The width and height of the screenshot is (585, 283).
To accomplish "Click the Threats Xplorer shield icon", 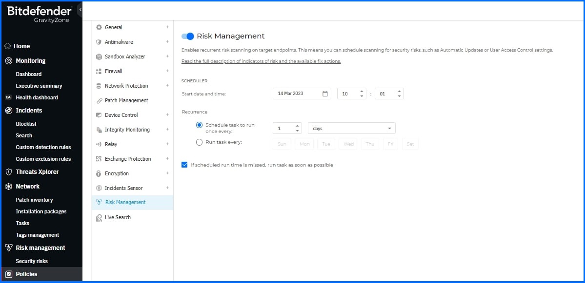I will [9, 172].
